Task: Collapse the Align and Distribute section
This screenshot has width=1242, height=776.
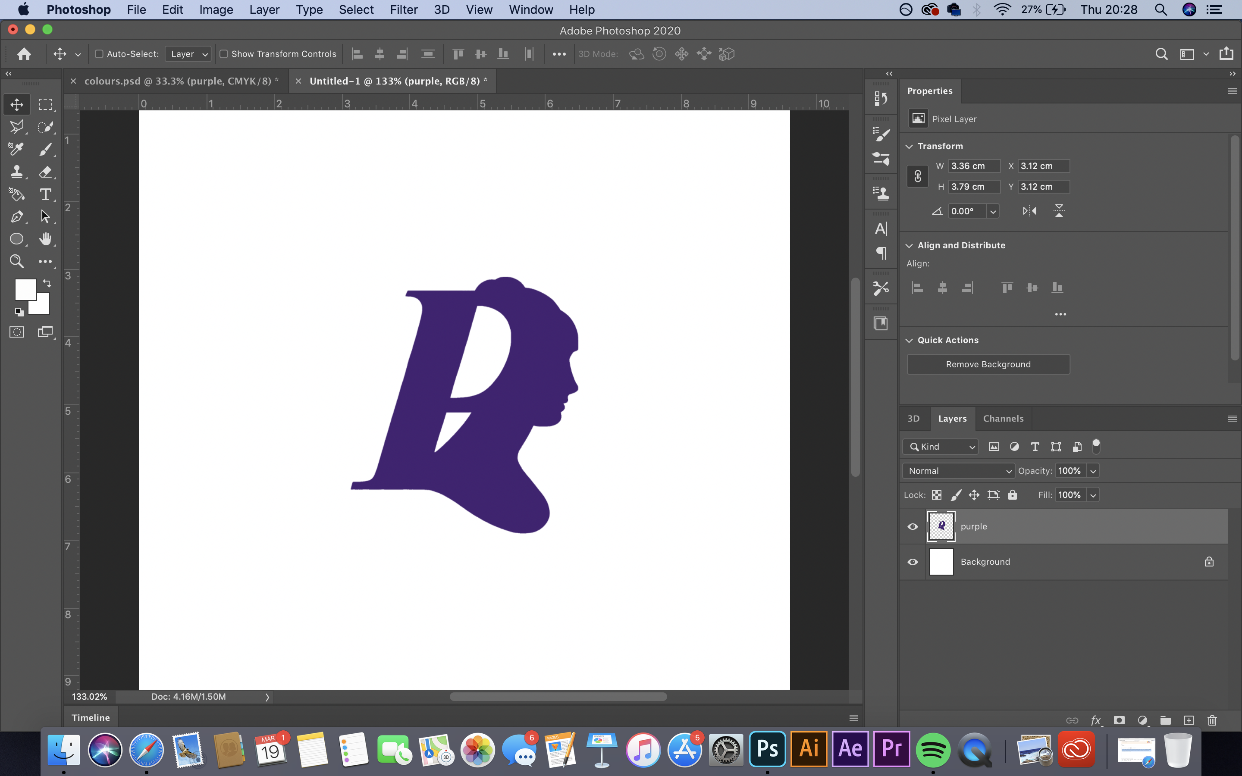Action: [x=909, y=245]
